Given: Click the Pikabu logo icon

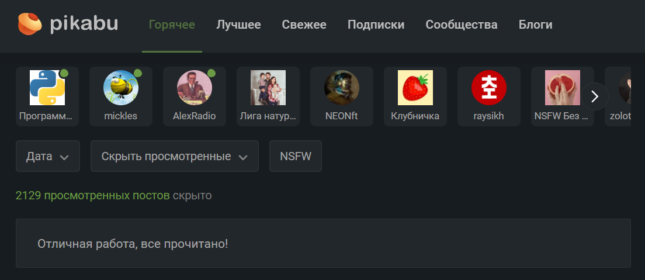Looking at the screenshot, I should pyautogui.click(x=30, y=24).
